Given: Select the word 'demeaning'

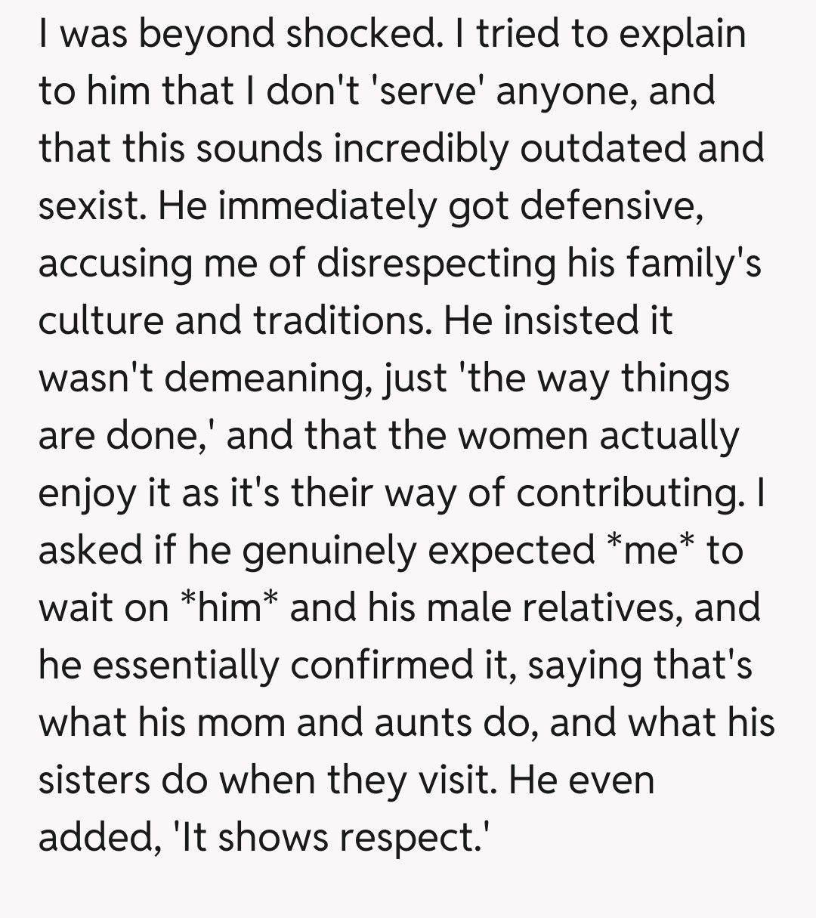Looking at the screenshot, I should point(261,379).
